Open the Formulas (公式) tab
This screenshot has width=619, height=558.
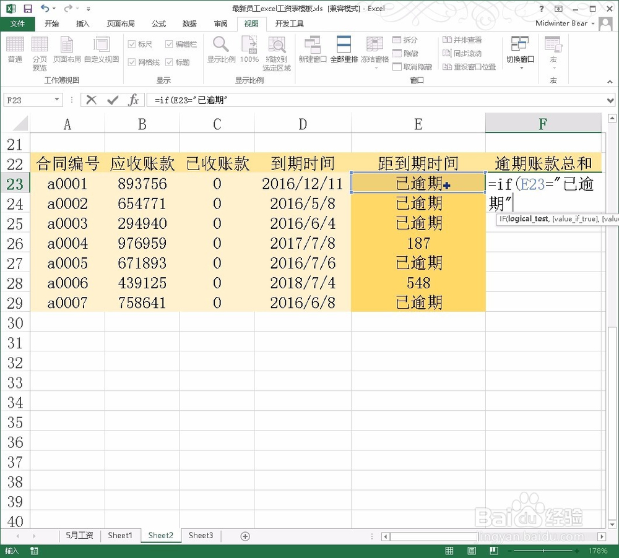click(158, 24)
